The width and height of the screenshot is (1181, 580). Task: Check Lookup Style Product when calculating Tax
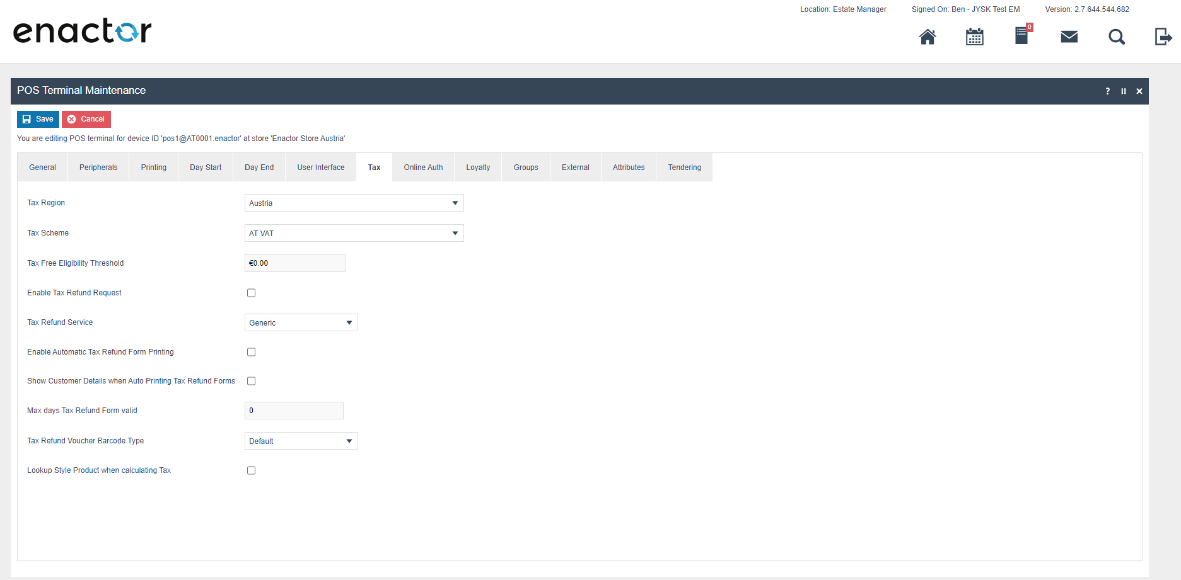[x=251, y=470]
